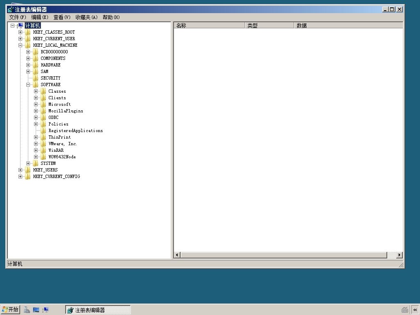Select the VMware, Inc. key label

click(x=63, y=144)
